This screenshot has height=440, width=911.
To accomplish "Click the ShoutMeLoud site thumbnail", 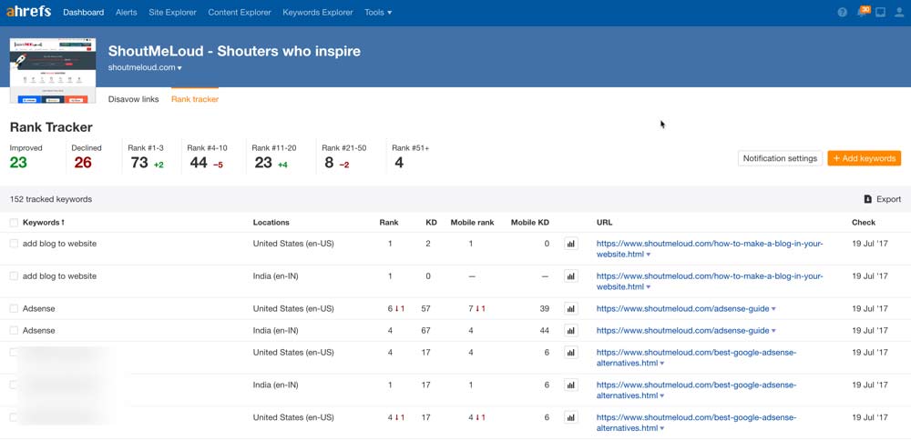I will click(53, 71).
